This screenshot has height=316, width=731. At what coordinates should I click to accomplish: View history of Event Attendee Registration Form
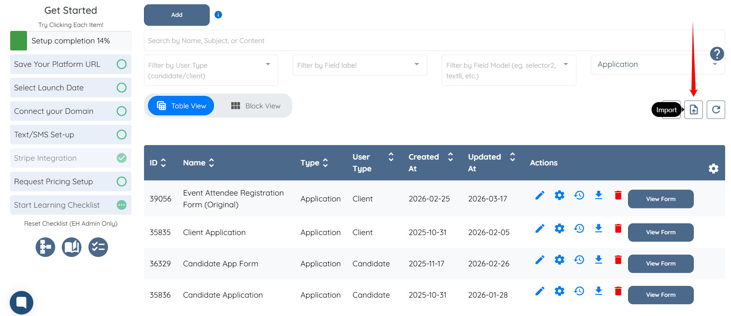[x=579, y=195]
